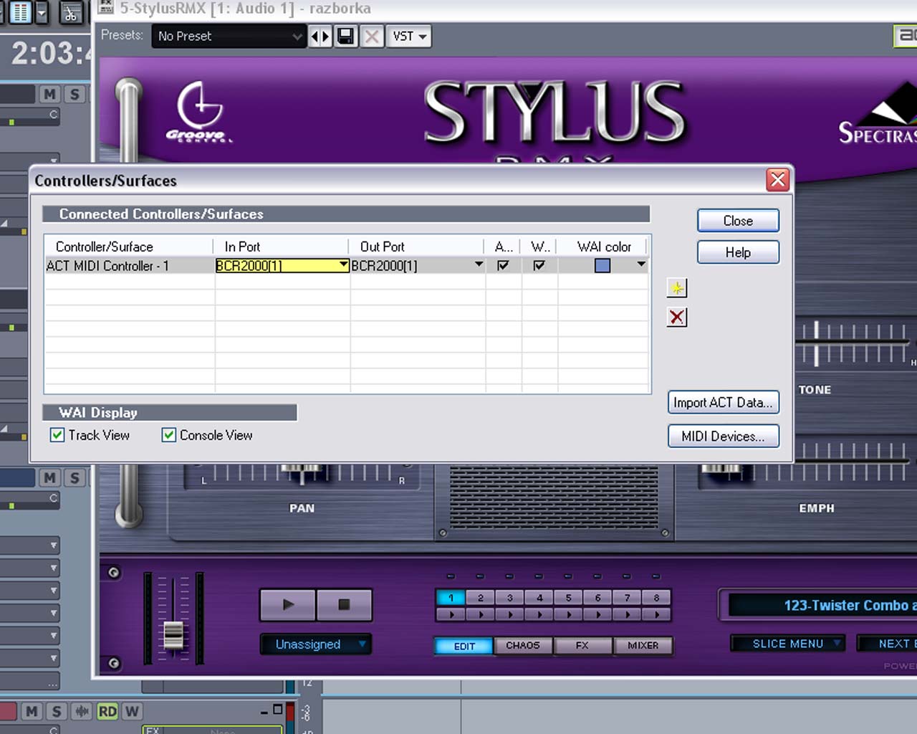Switch to the EDIT page

click(x=464, y=646)
